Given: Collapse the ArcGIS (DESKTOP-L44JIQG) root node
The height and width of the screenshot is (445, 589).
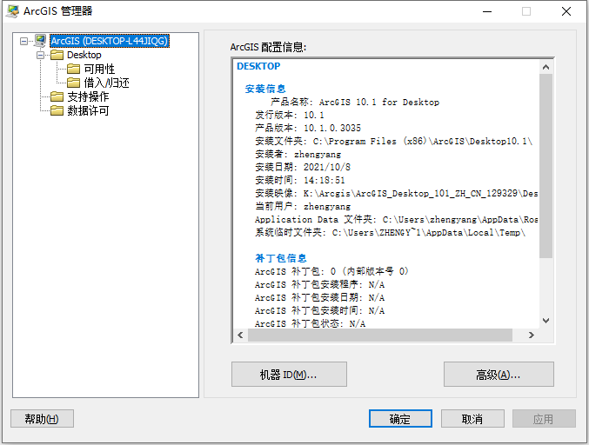Looking at the screenshot, I should click(x=23, y=41).
